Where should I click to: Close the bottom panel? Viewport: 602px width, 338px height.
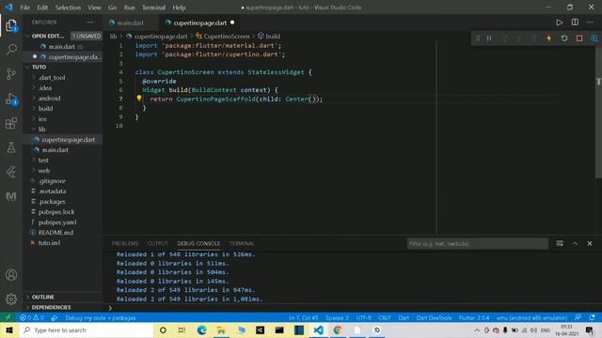(590, 243)
